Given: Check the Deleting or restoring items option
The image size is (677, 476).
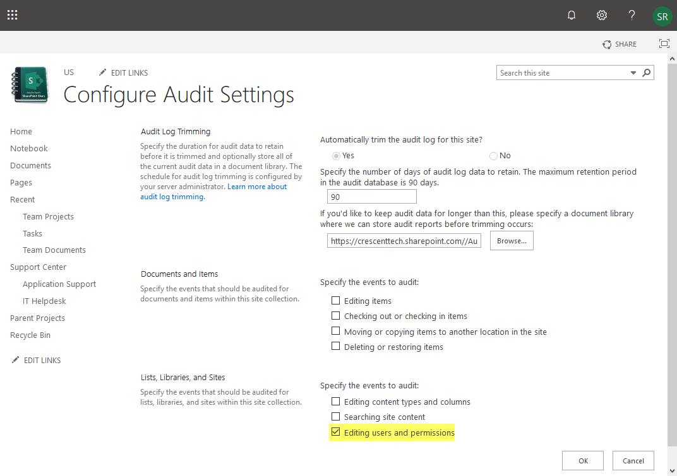Looking at the screenshot, I should [x=335, y=345].
